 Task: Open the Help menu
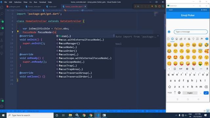50,2
